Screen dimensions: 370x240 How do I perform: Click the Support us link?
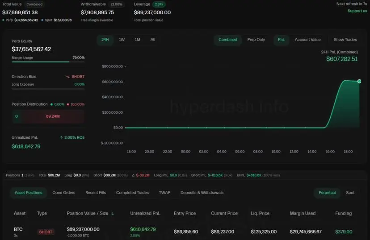pyautogui.click(x=357, y=11)
